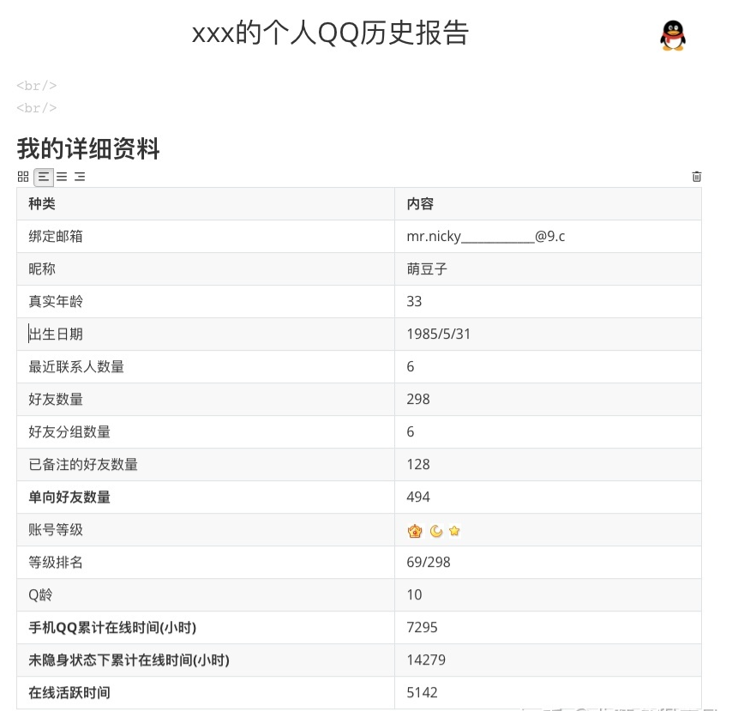Click the trash icon to delete the table

[696, 177]
